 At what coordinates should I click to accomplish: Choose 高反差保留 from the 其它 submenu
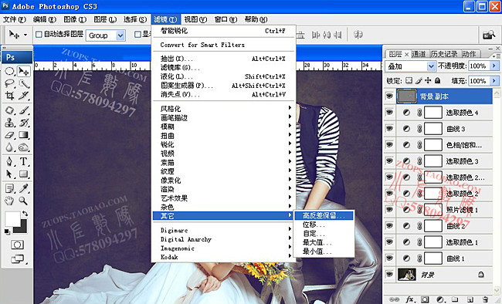[x=324, y=216]
